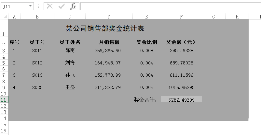The image size is (261, 135).
Task: Click bonus ratio 0.004 in 孙飞 row
Action: (x=147, y=75)
